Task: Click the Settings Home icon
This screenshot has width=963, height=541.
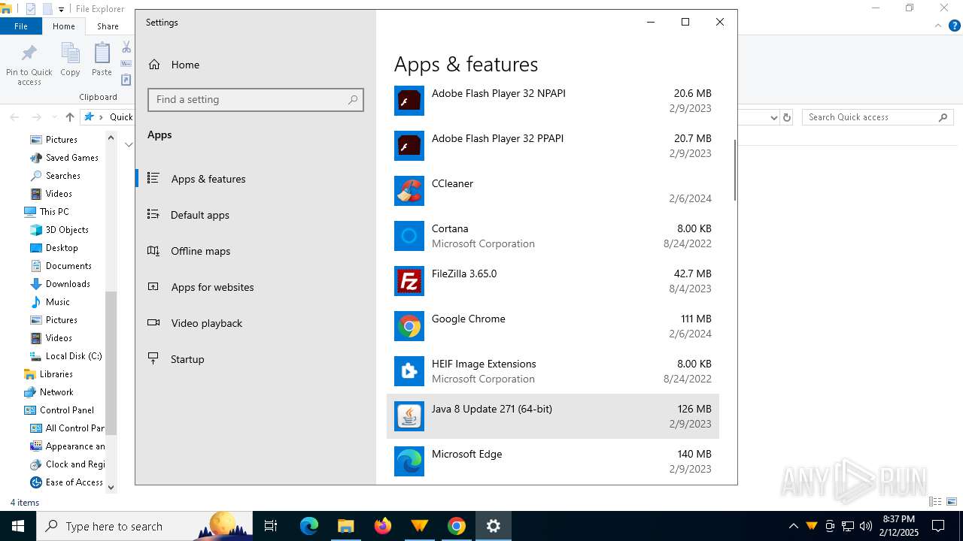Action: pyautogui.click(x=154, y=65)
